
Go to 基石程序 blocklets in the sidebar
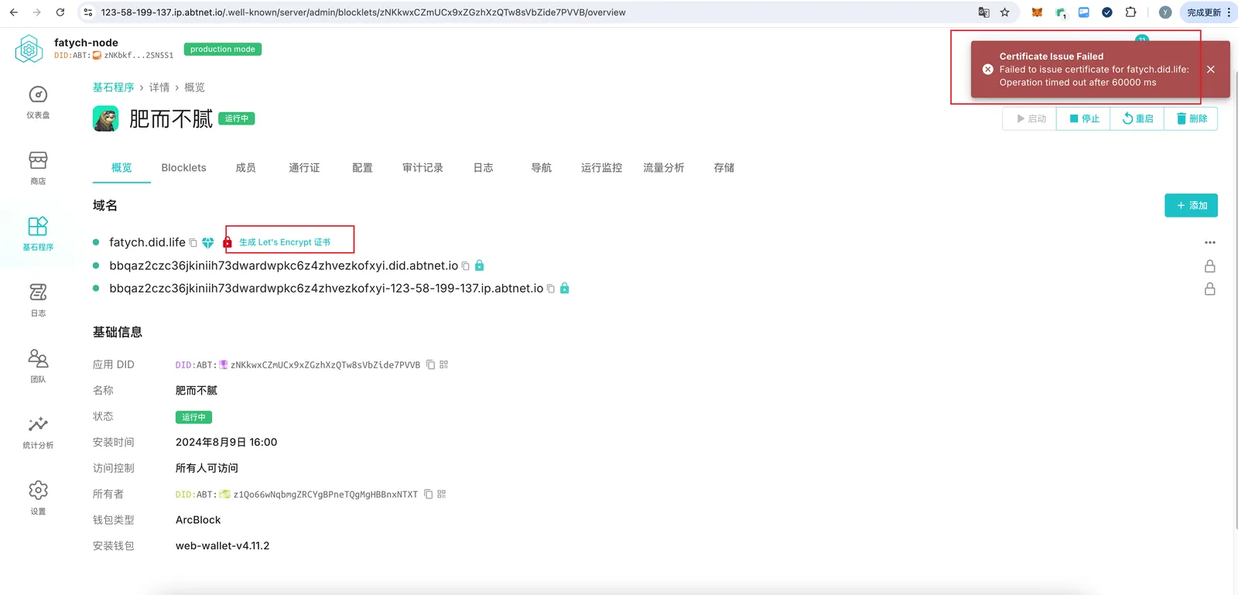point(38,234)
